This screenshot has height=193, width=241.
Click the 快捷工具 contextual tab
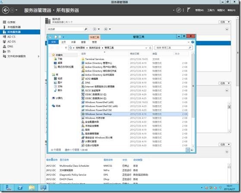(95, 37)
